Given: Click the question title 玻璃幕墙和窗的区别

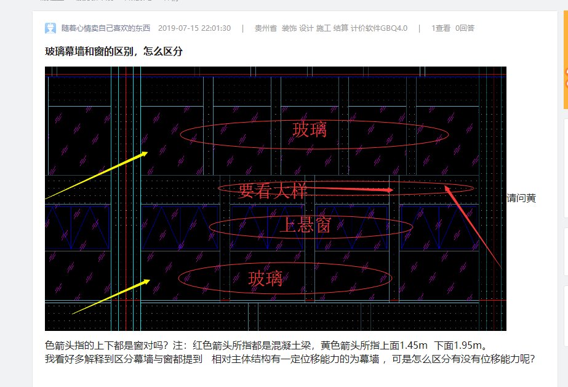Looking at the screenshot, I should coord(114,52).
